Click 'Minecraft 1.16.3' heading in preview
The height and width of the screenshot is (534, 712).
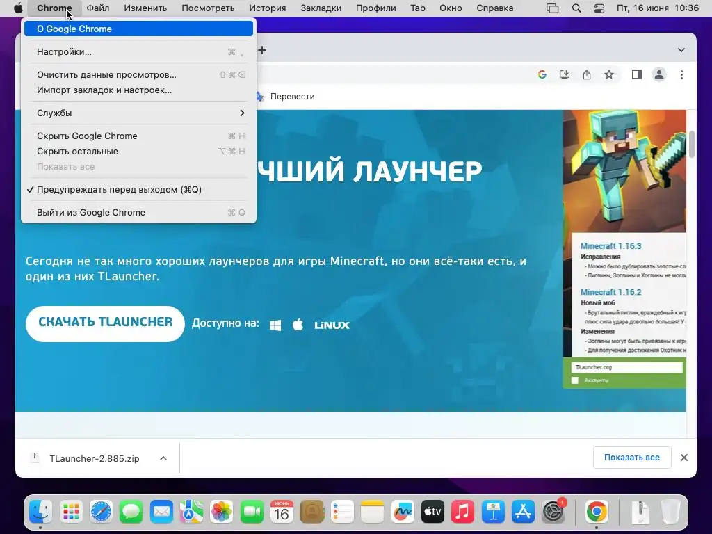click(610, 246)
